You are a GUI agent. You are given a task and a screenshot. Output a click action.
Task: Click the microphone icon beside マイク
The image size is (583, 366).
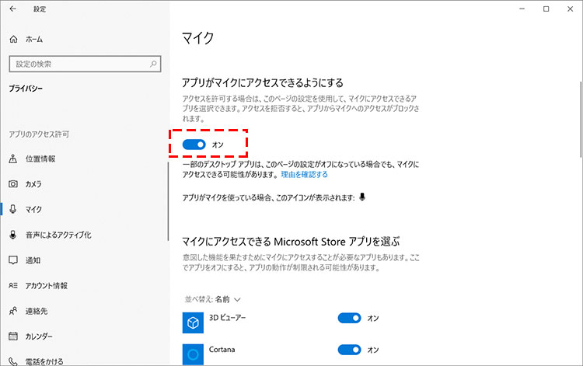click(x=13, y=209)
